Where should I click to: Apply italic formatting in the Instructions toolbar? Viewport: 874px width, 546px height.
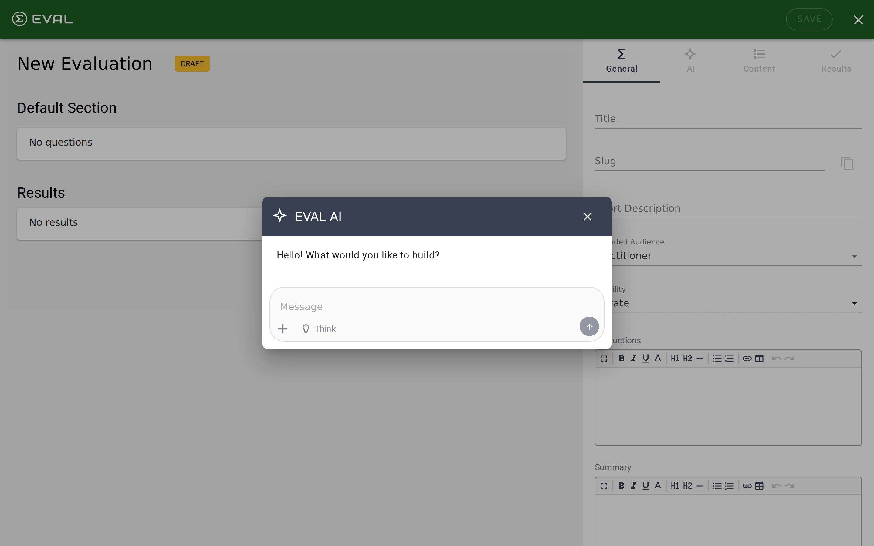pyautogui.click(x=634, y=358)
